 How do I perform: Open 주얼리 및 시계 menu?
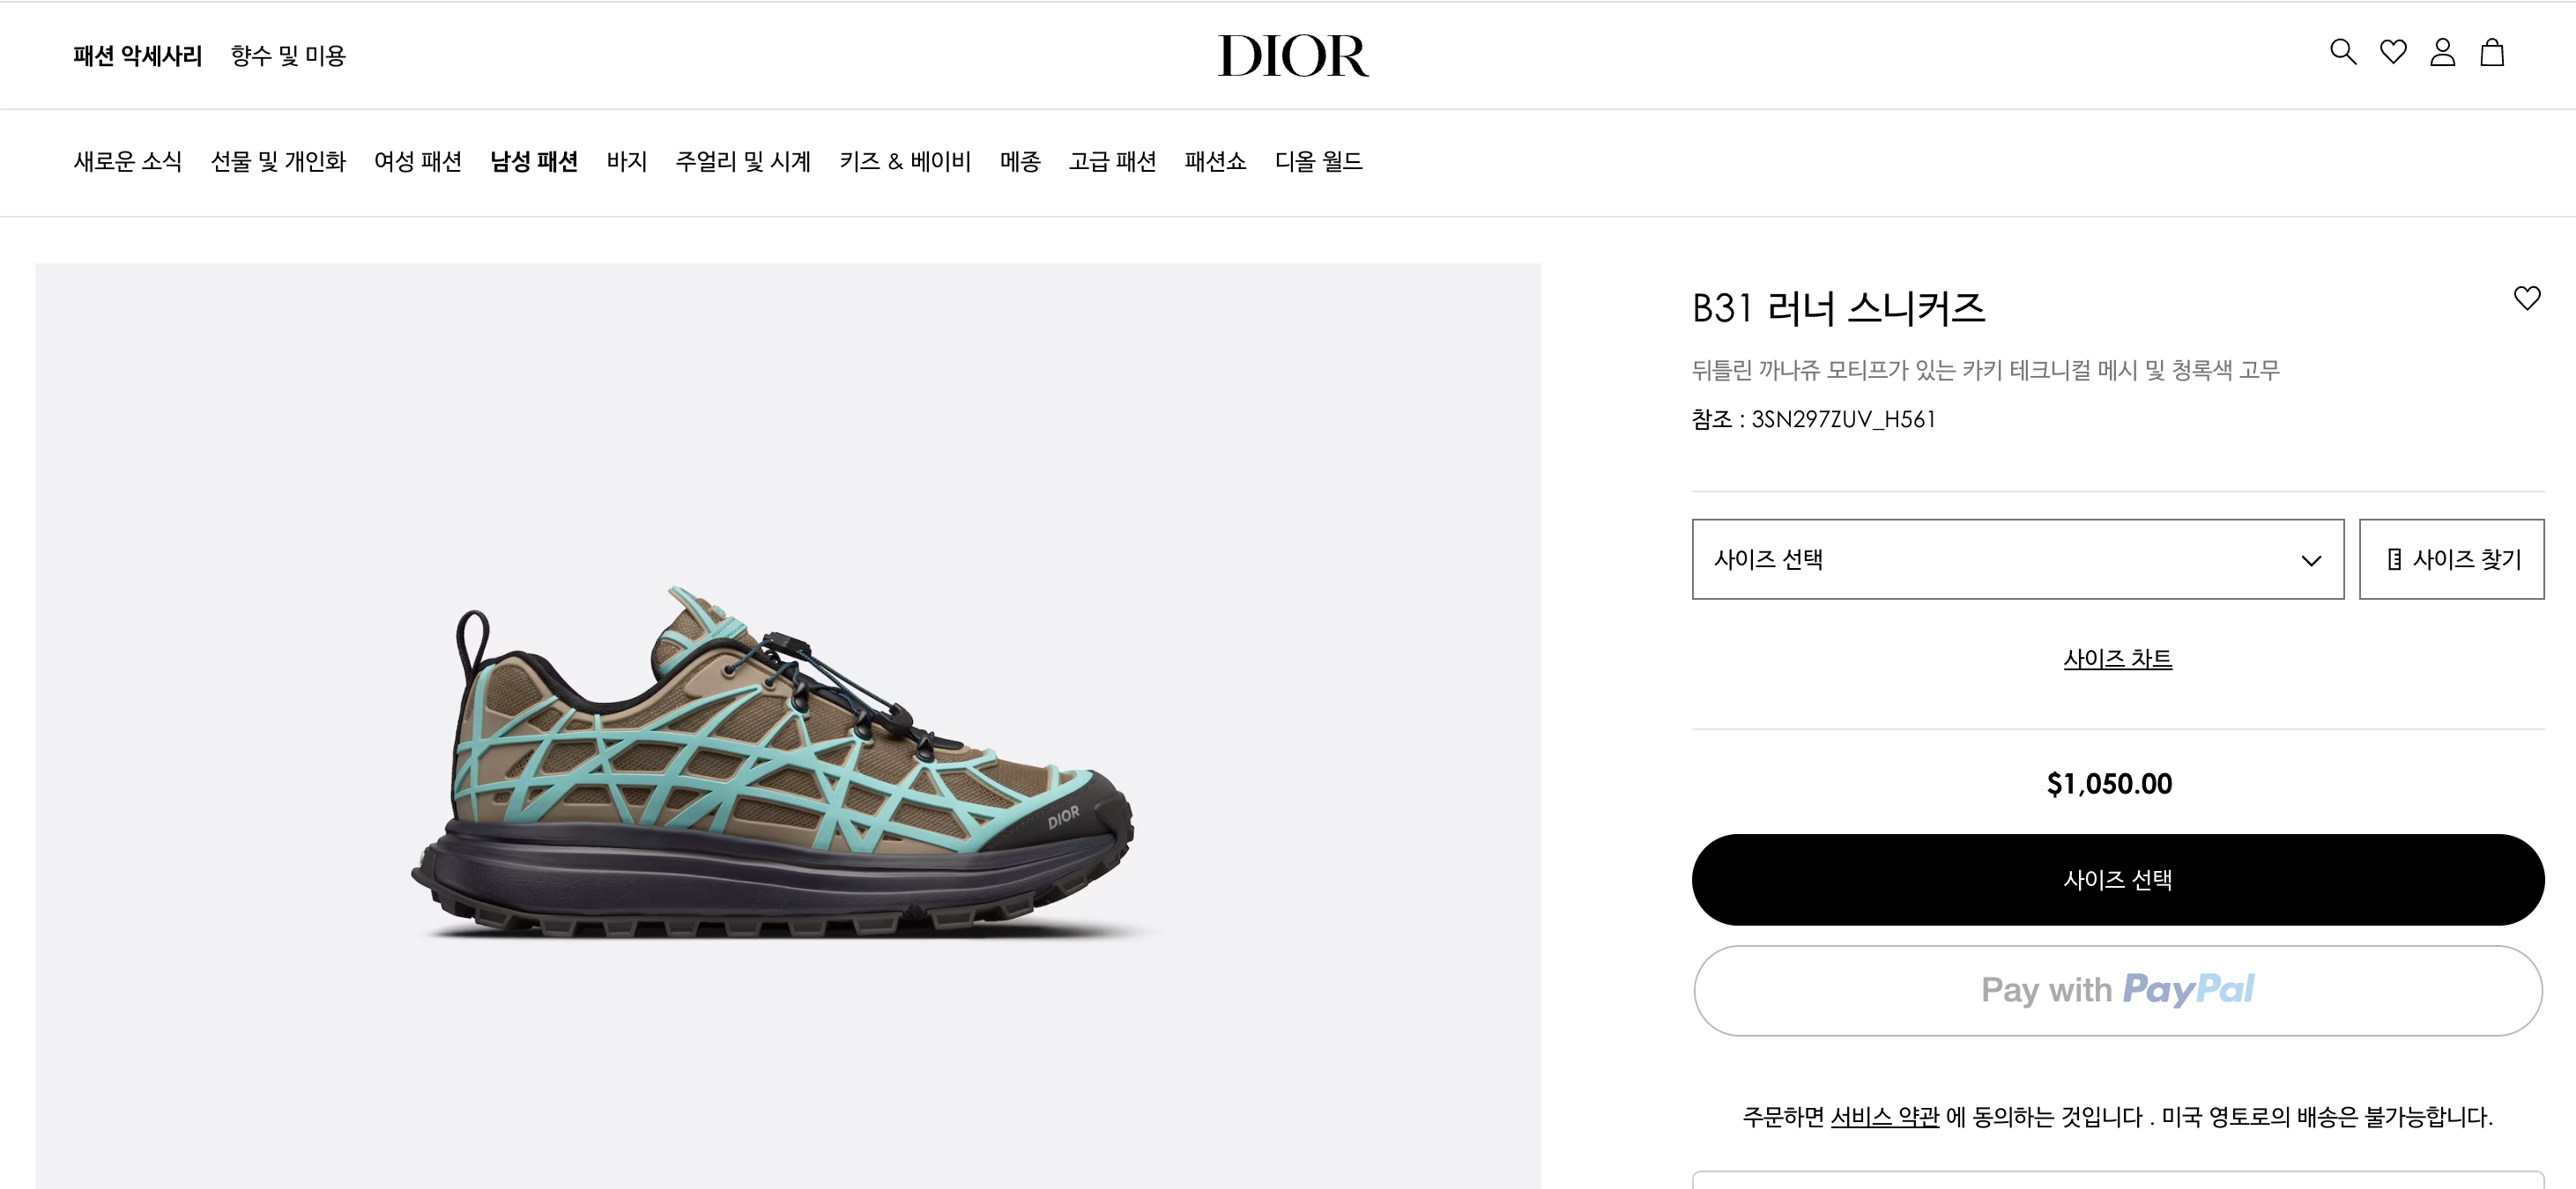[743, 162]
